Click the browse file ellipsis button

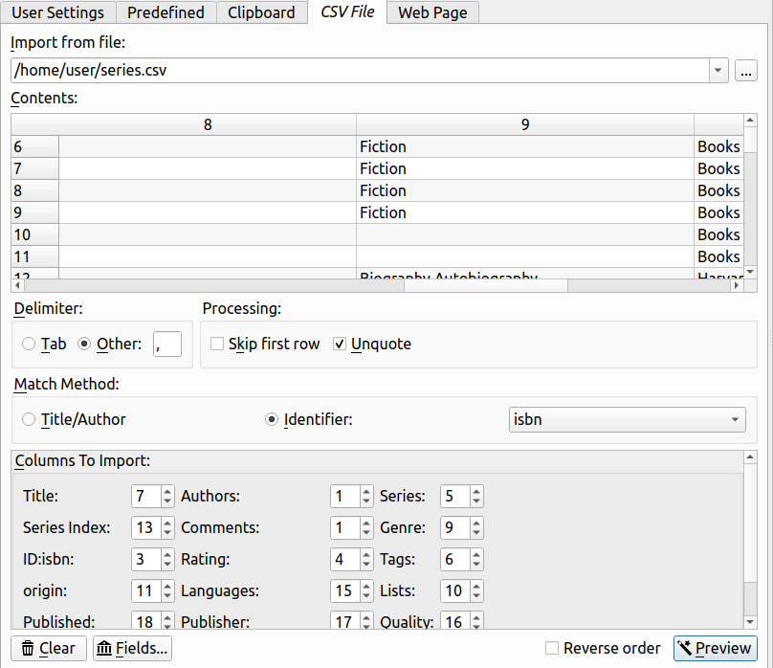(x=746, y=71)
